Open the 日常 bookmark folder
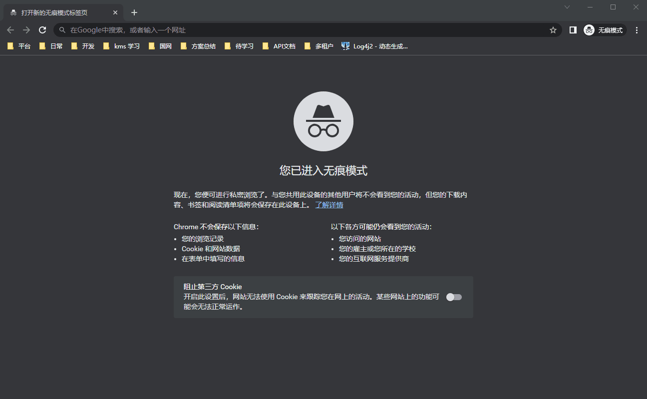The height and width of the screenshot is (399, 647). click(x=51, y=46)
